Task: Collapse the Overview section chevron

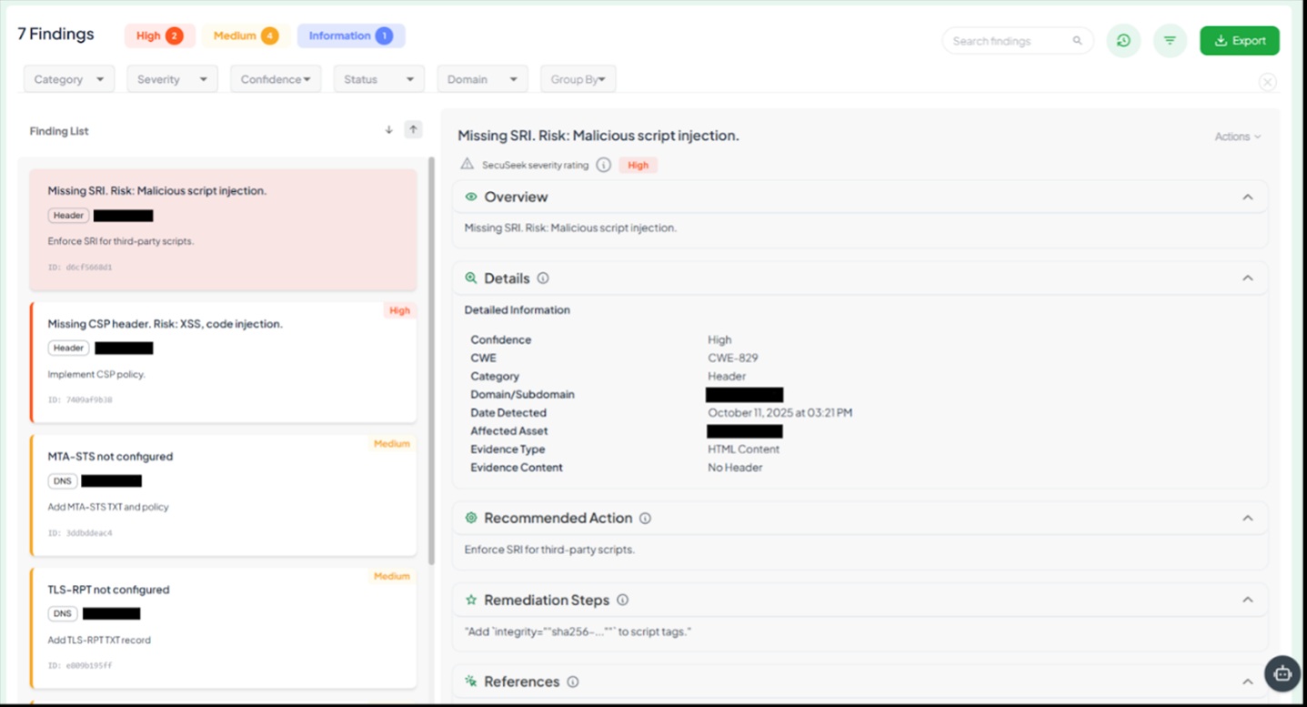Action: point(1248,197)
